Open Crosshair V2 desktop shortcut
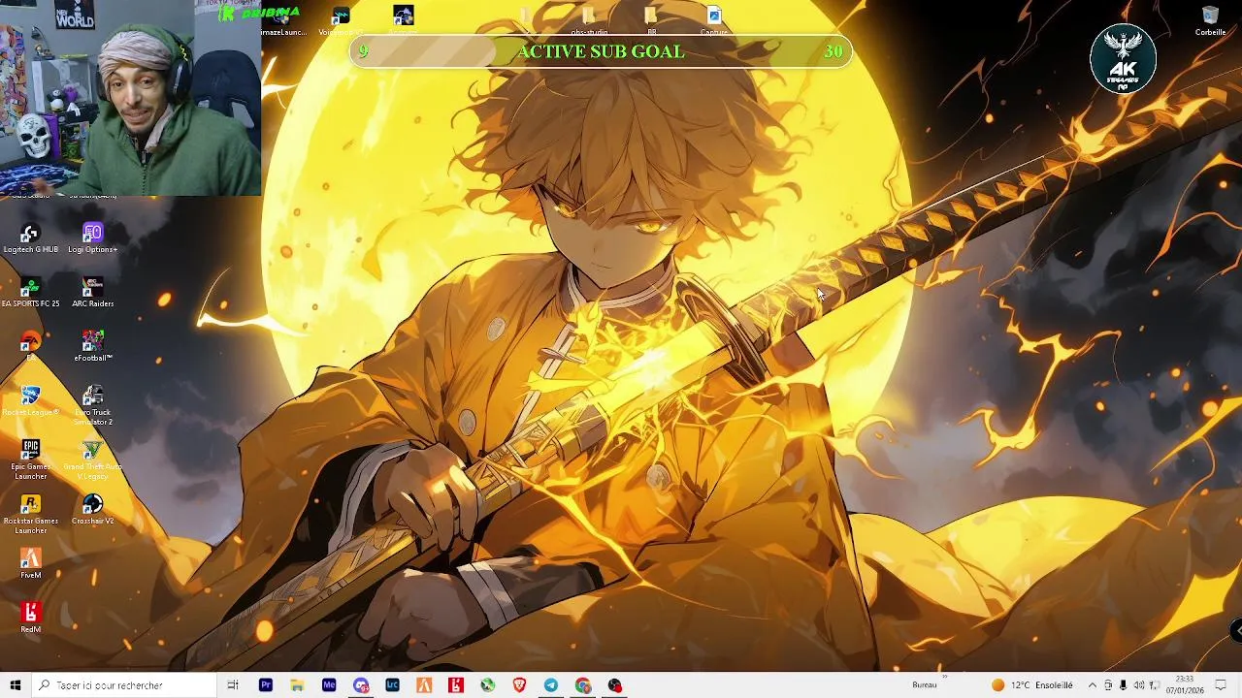Viewport: 1242px width, 698px height. coord(92,510)
